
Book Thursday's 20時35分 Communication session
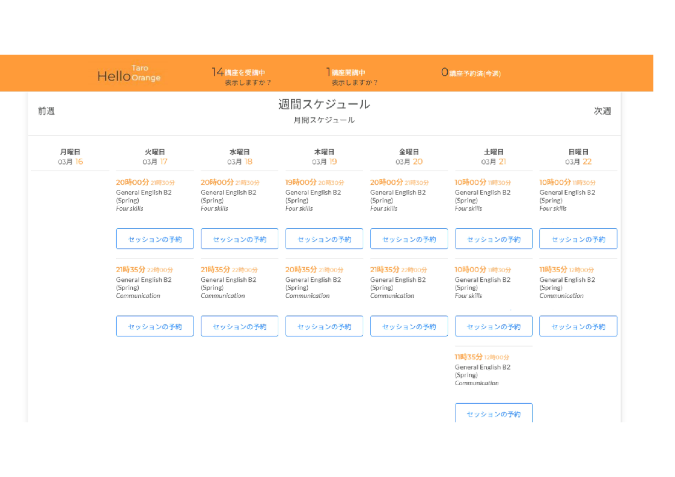(325, 326)
